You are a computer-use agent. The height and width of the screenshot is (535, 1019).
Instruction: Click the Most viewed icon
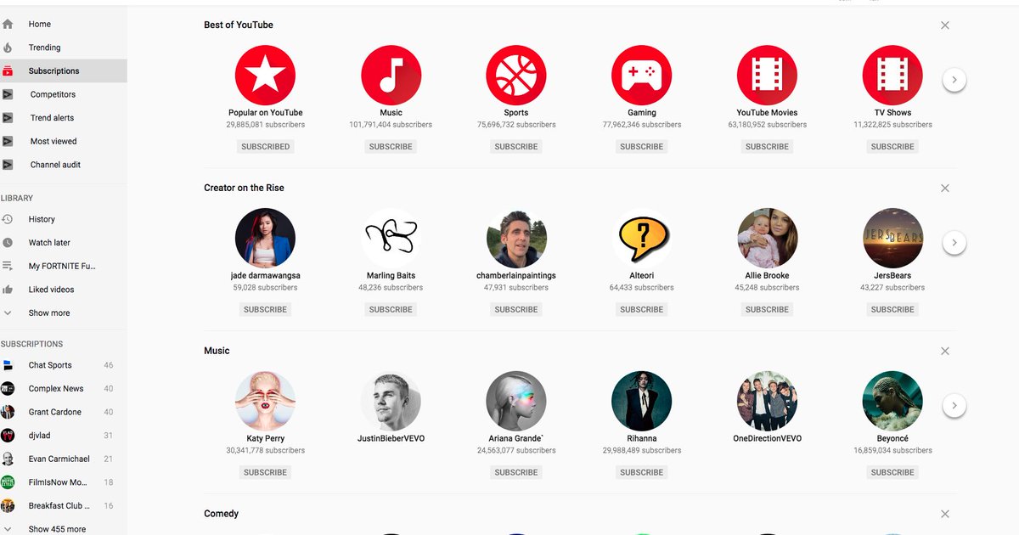(8, 141)
